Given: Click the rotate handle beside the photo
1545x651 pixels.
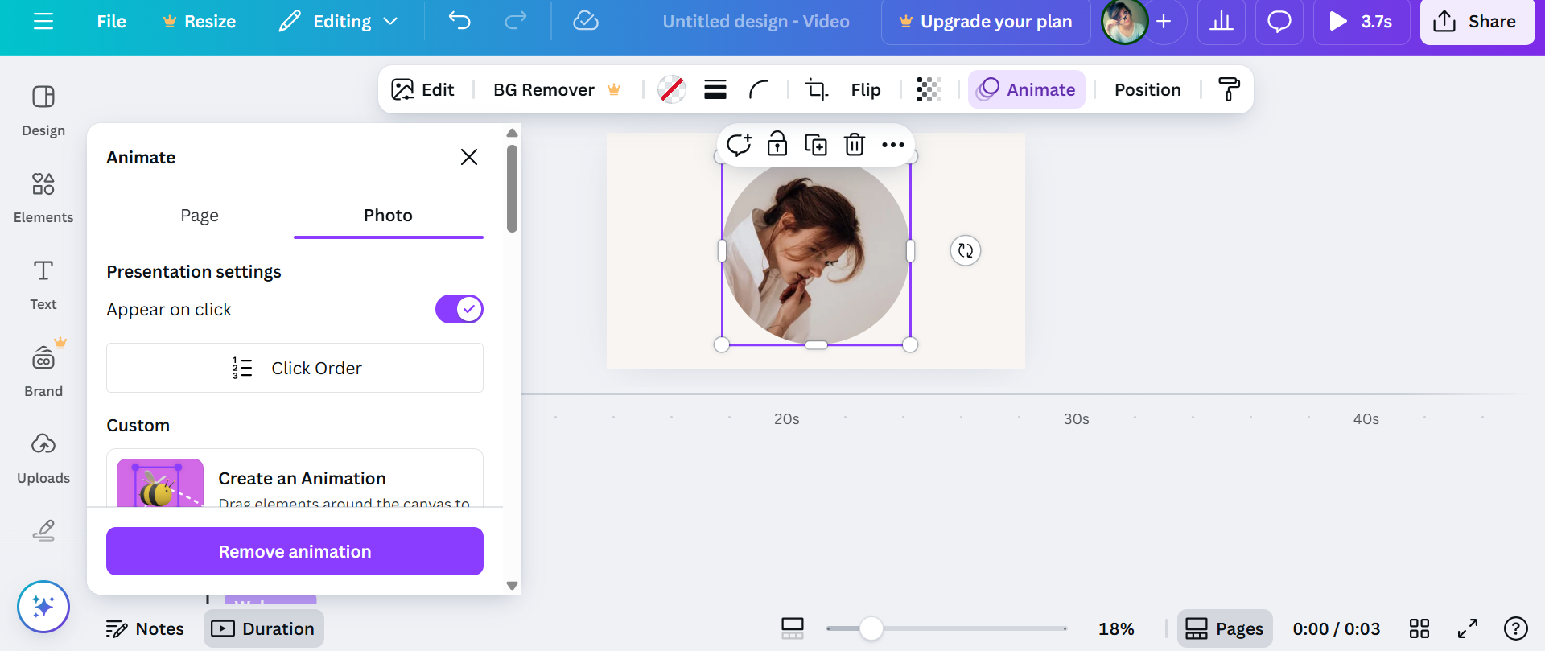Looking at the screenshot, I should [x=966, y=251].
